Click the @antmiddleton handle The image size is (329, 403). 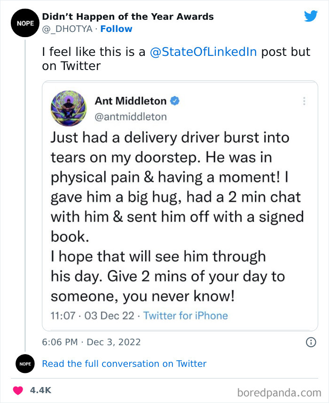click(x=131, y=116)
